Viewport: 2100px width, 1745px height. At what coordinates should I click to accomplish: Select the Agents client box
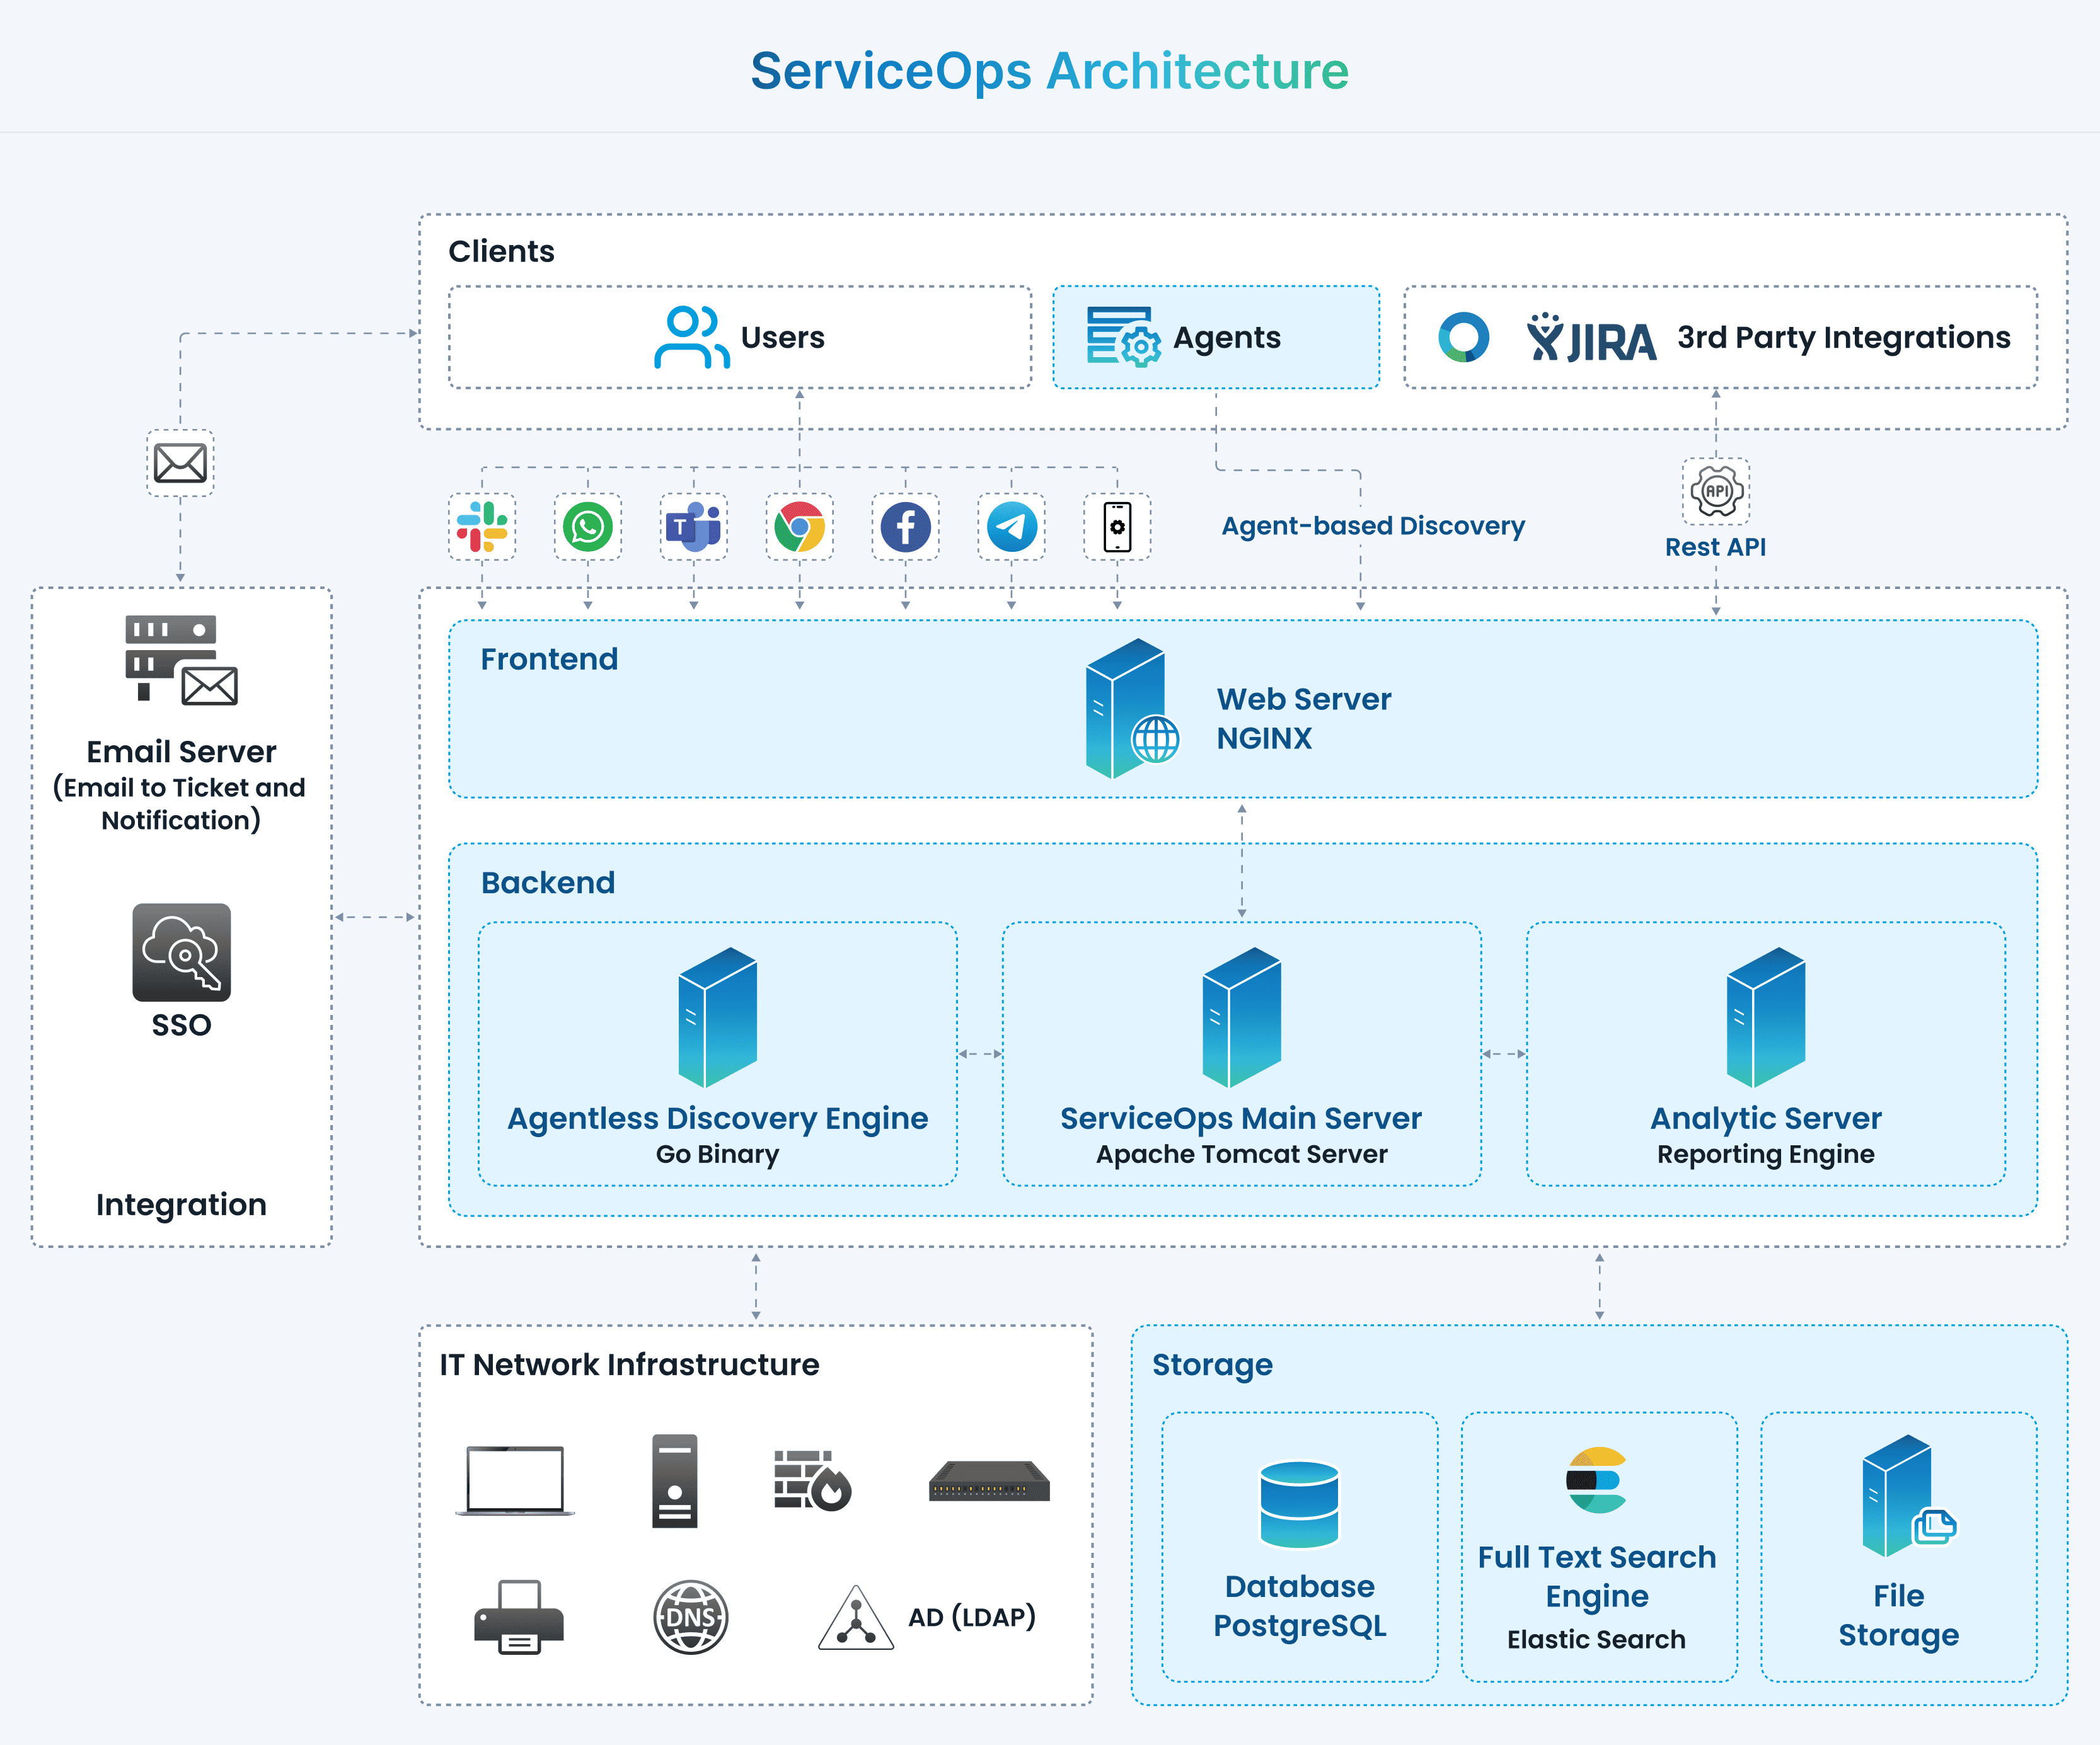(1216, 338)
